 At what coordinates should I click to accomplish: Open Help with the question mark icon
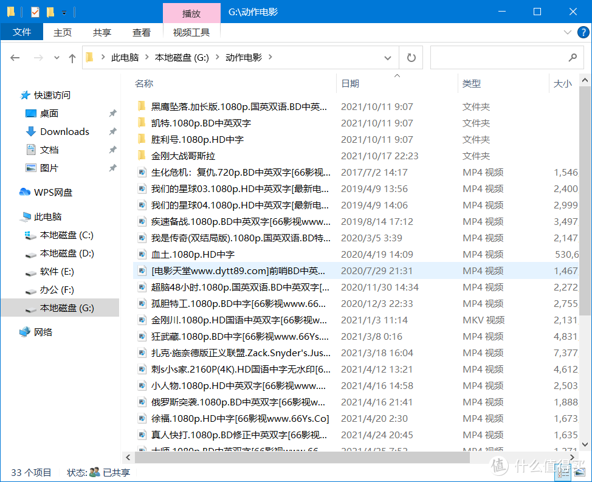[584, 32]
